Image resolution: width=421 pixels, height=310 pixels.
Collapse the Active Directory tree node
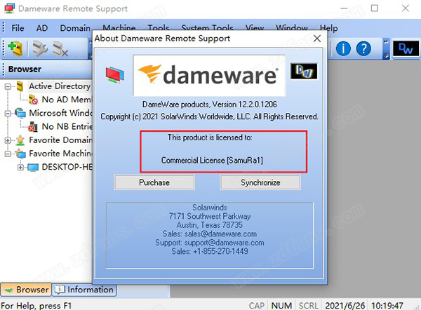[8, 86]
